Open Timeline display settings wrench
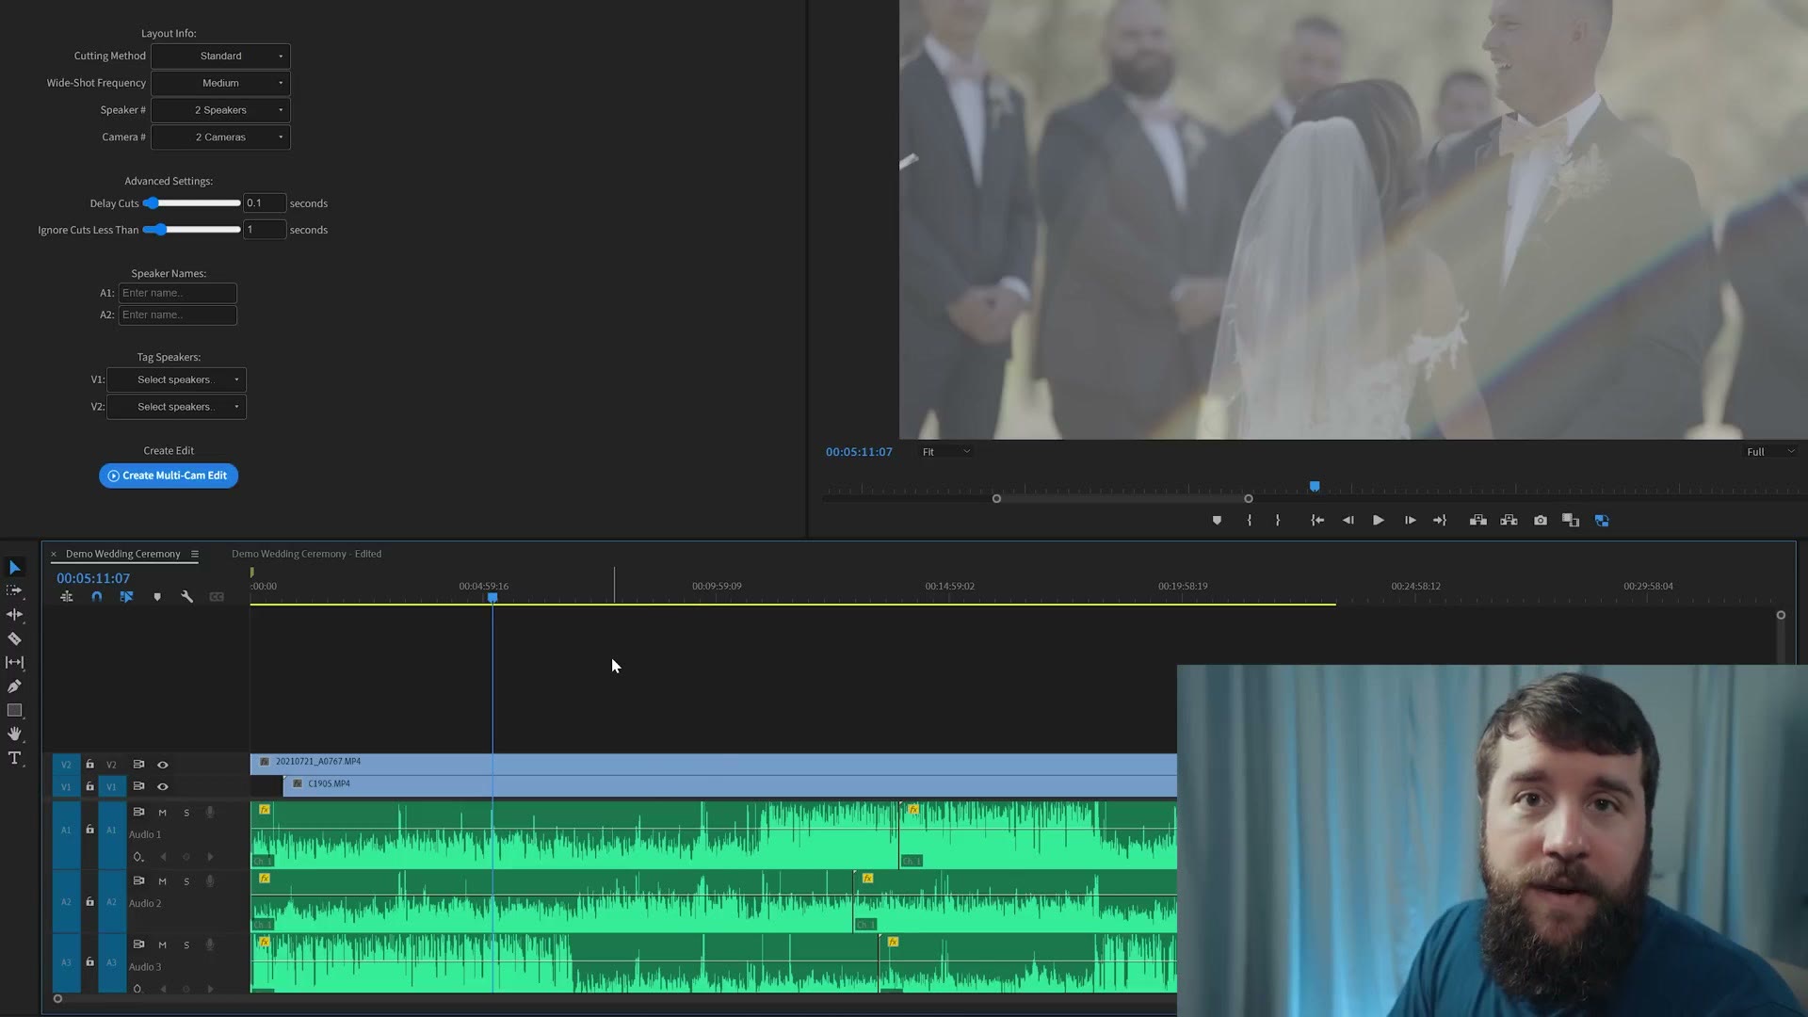 pyautogui.click(x=186, y=596)
